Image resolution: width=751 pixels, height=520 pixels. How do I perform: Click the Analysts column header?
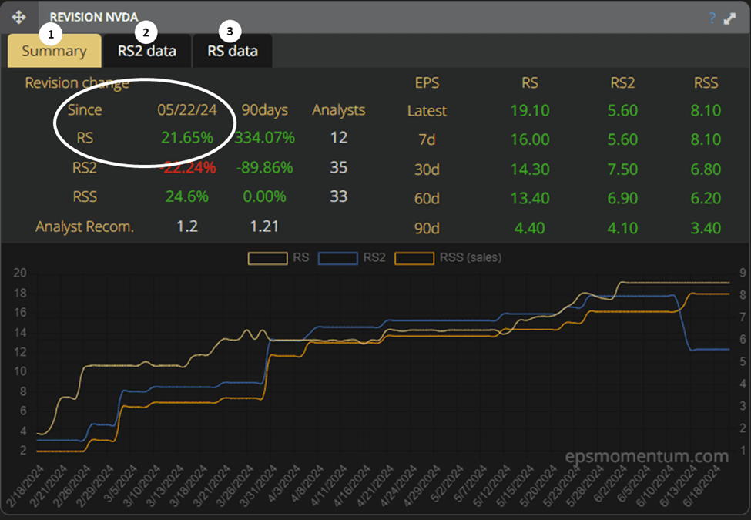[x=339, y=110]
